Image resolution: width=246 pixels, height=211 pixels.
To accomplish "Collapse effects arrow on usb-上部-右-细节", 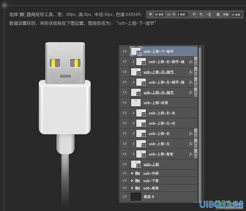I will 196,72.
